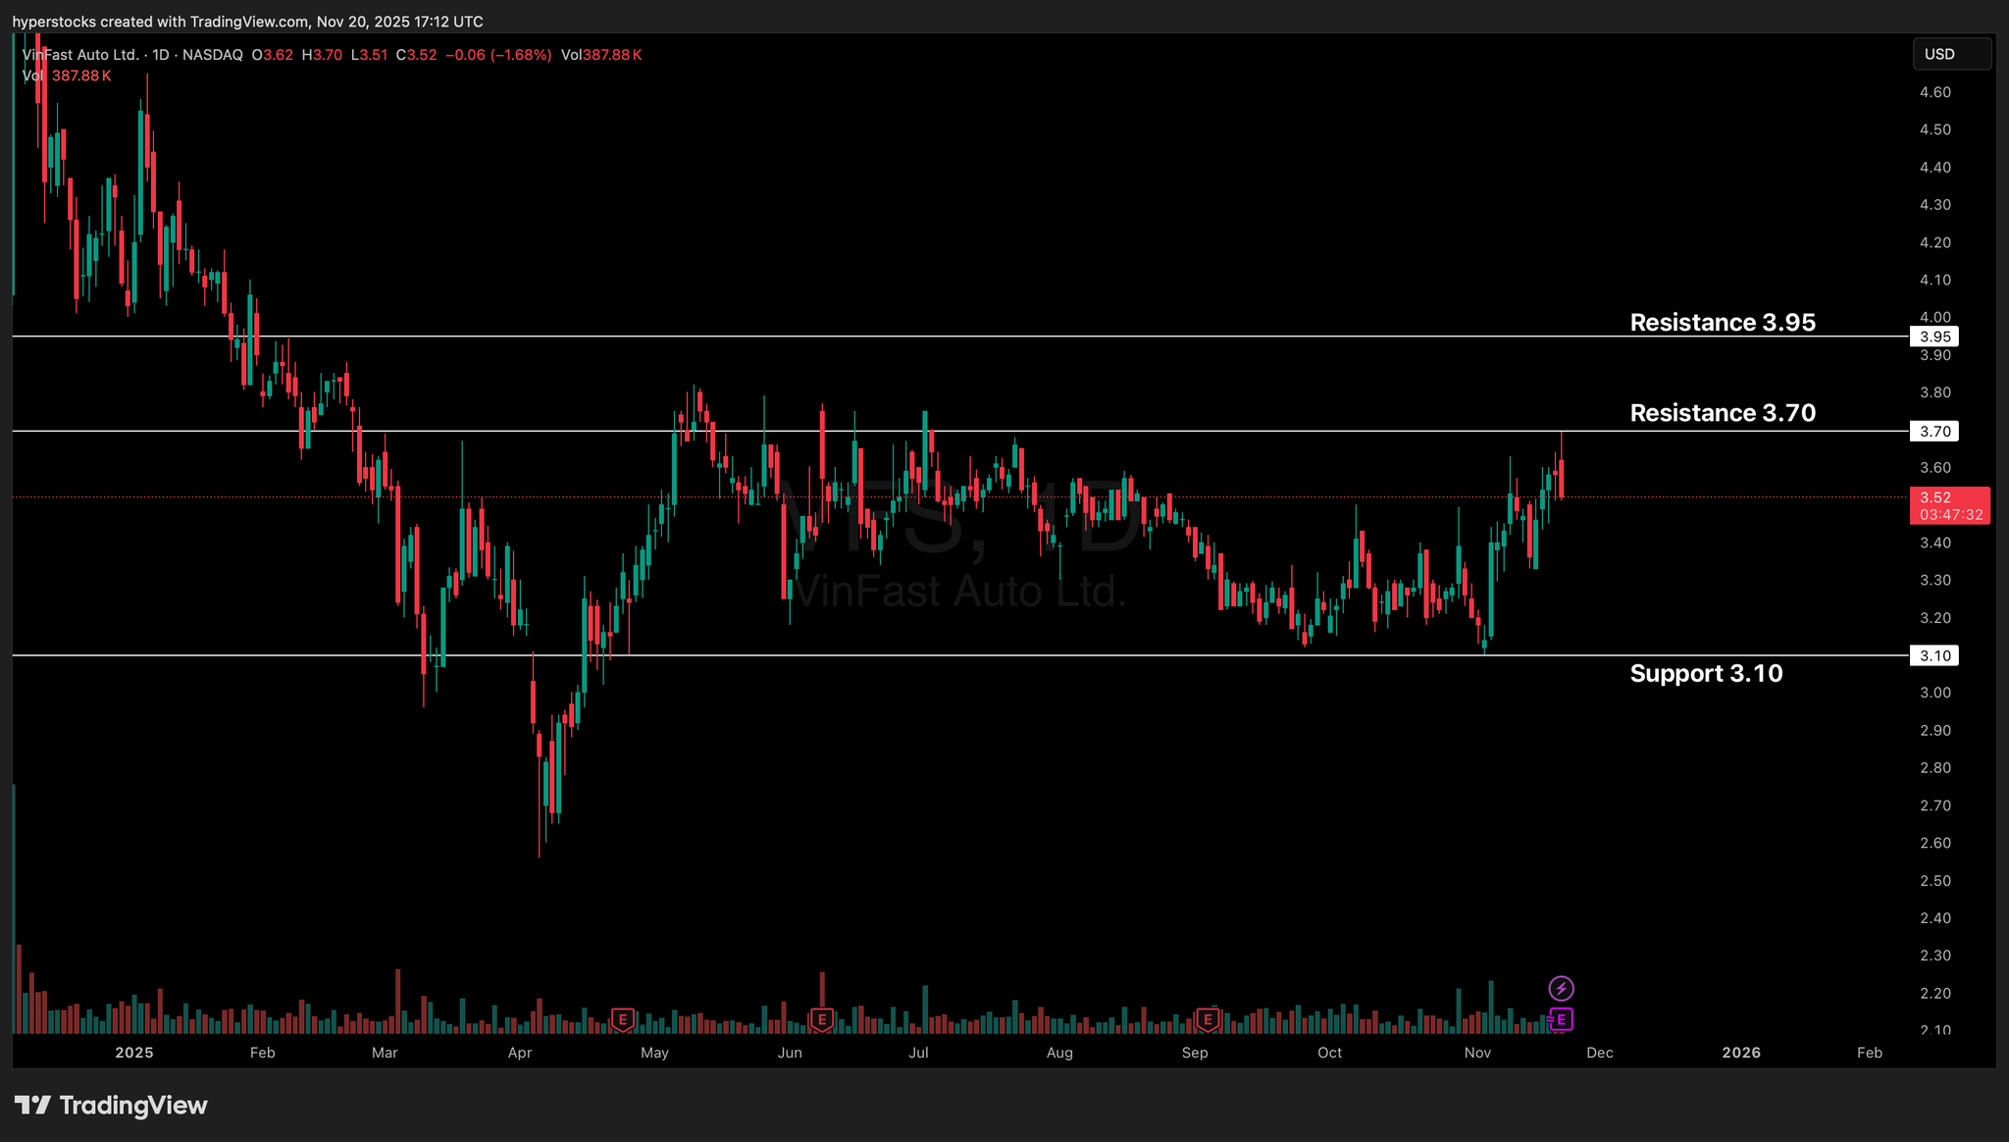2009x1142 pixels.
Task: Click the last red candle near 3.52
Action: tap(1561, 479)
